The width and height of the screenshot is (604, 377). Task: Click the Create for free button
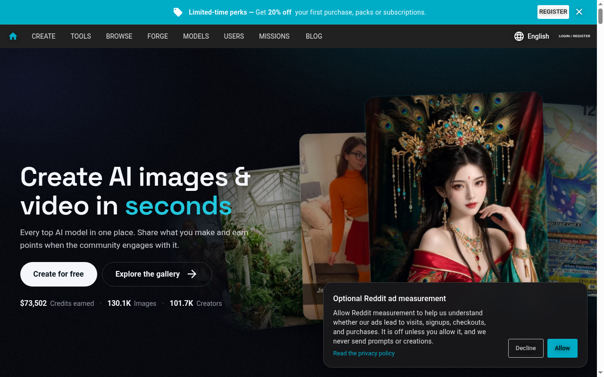point(59,274)
